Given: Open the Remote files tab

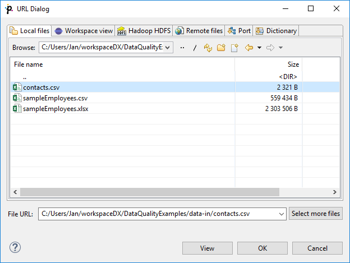Looking at the screenshot, I should pos(199,31).
